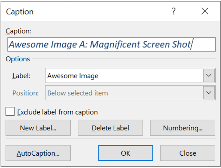Enable the Exclude label from caption checkbox
Screen dimensions: 221x168
coord(10,112)
